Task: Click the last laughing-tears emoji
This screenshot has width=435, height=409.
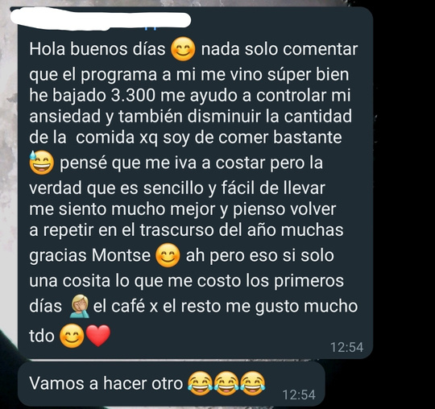Action: point(252,383)
